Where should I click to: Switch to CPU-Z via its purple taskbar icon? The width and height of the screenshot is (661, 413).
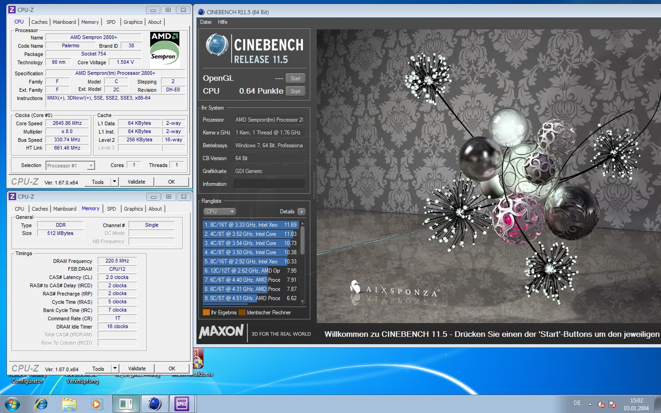click(x=182, y=404)
